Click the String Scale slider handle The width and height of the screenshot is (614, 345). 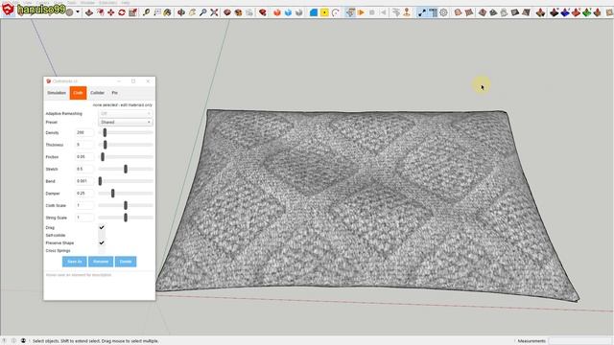point(126,218)
